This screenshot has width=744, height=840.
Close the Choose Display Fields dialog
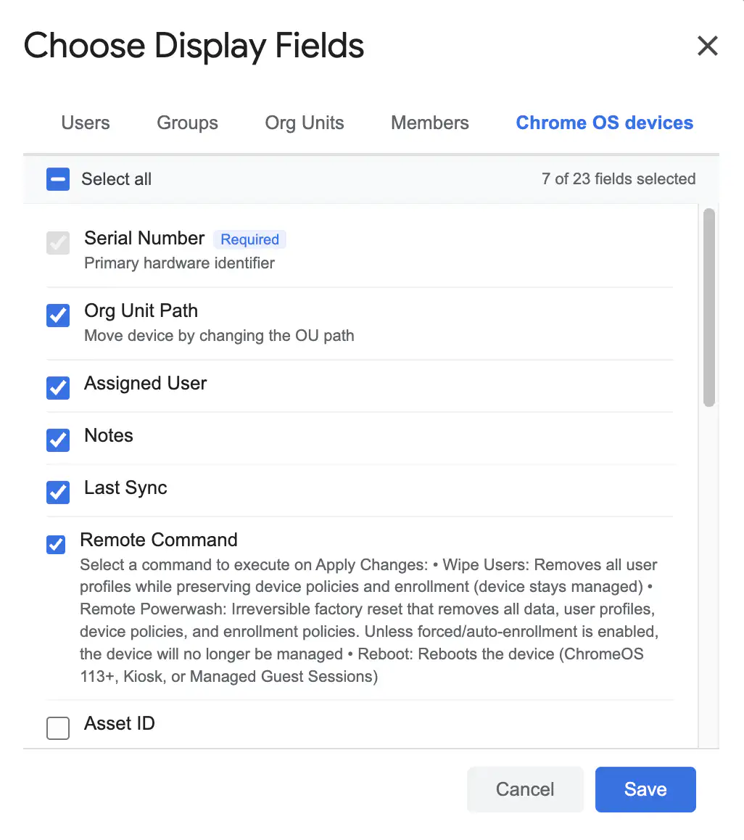pyautogui.click(x=707, y=46)
